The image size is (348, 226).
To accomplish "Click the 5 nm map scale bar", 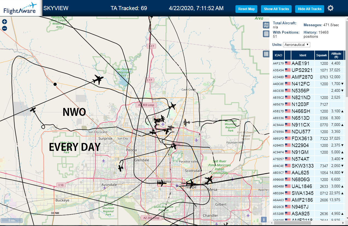I will pos(11,220).
